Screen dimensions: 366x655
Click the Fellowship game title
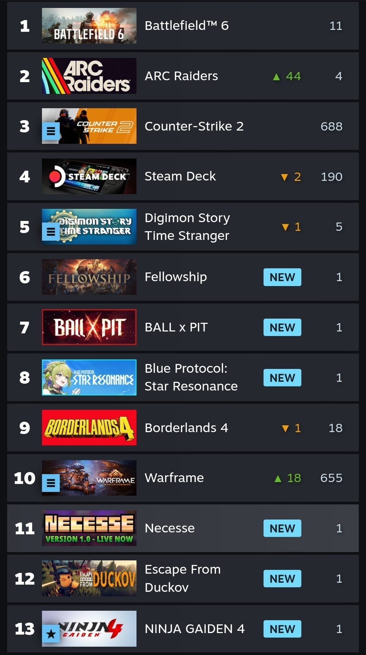point(176,277)
